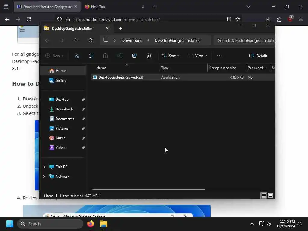The image size is (308, 231).
Task: Open the View dropdown menu
Action: tap(197, 56)
